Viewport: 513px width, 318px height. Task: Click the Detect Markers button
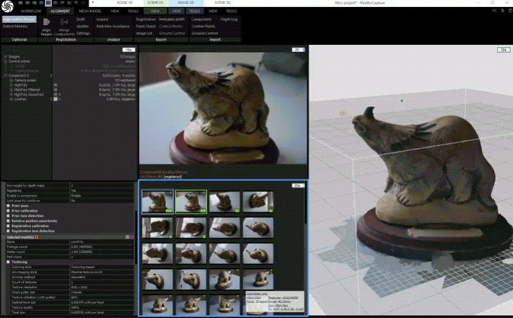[15, 26]
